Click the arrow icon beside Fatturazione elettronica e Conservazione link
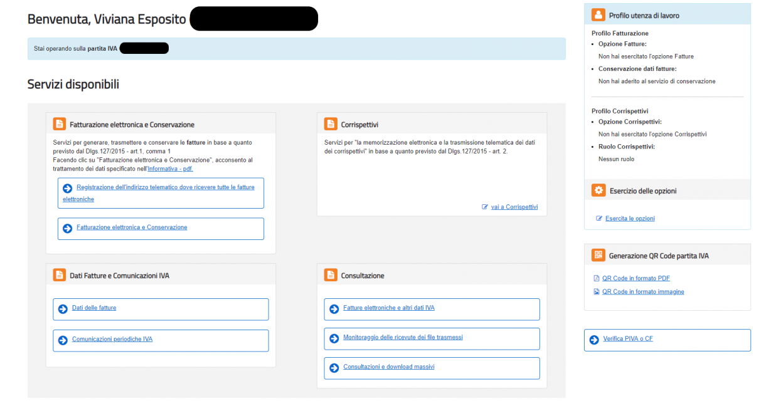Viewport: 781px width, 401px height. click(68, 228)
